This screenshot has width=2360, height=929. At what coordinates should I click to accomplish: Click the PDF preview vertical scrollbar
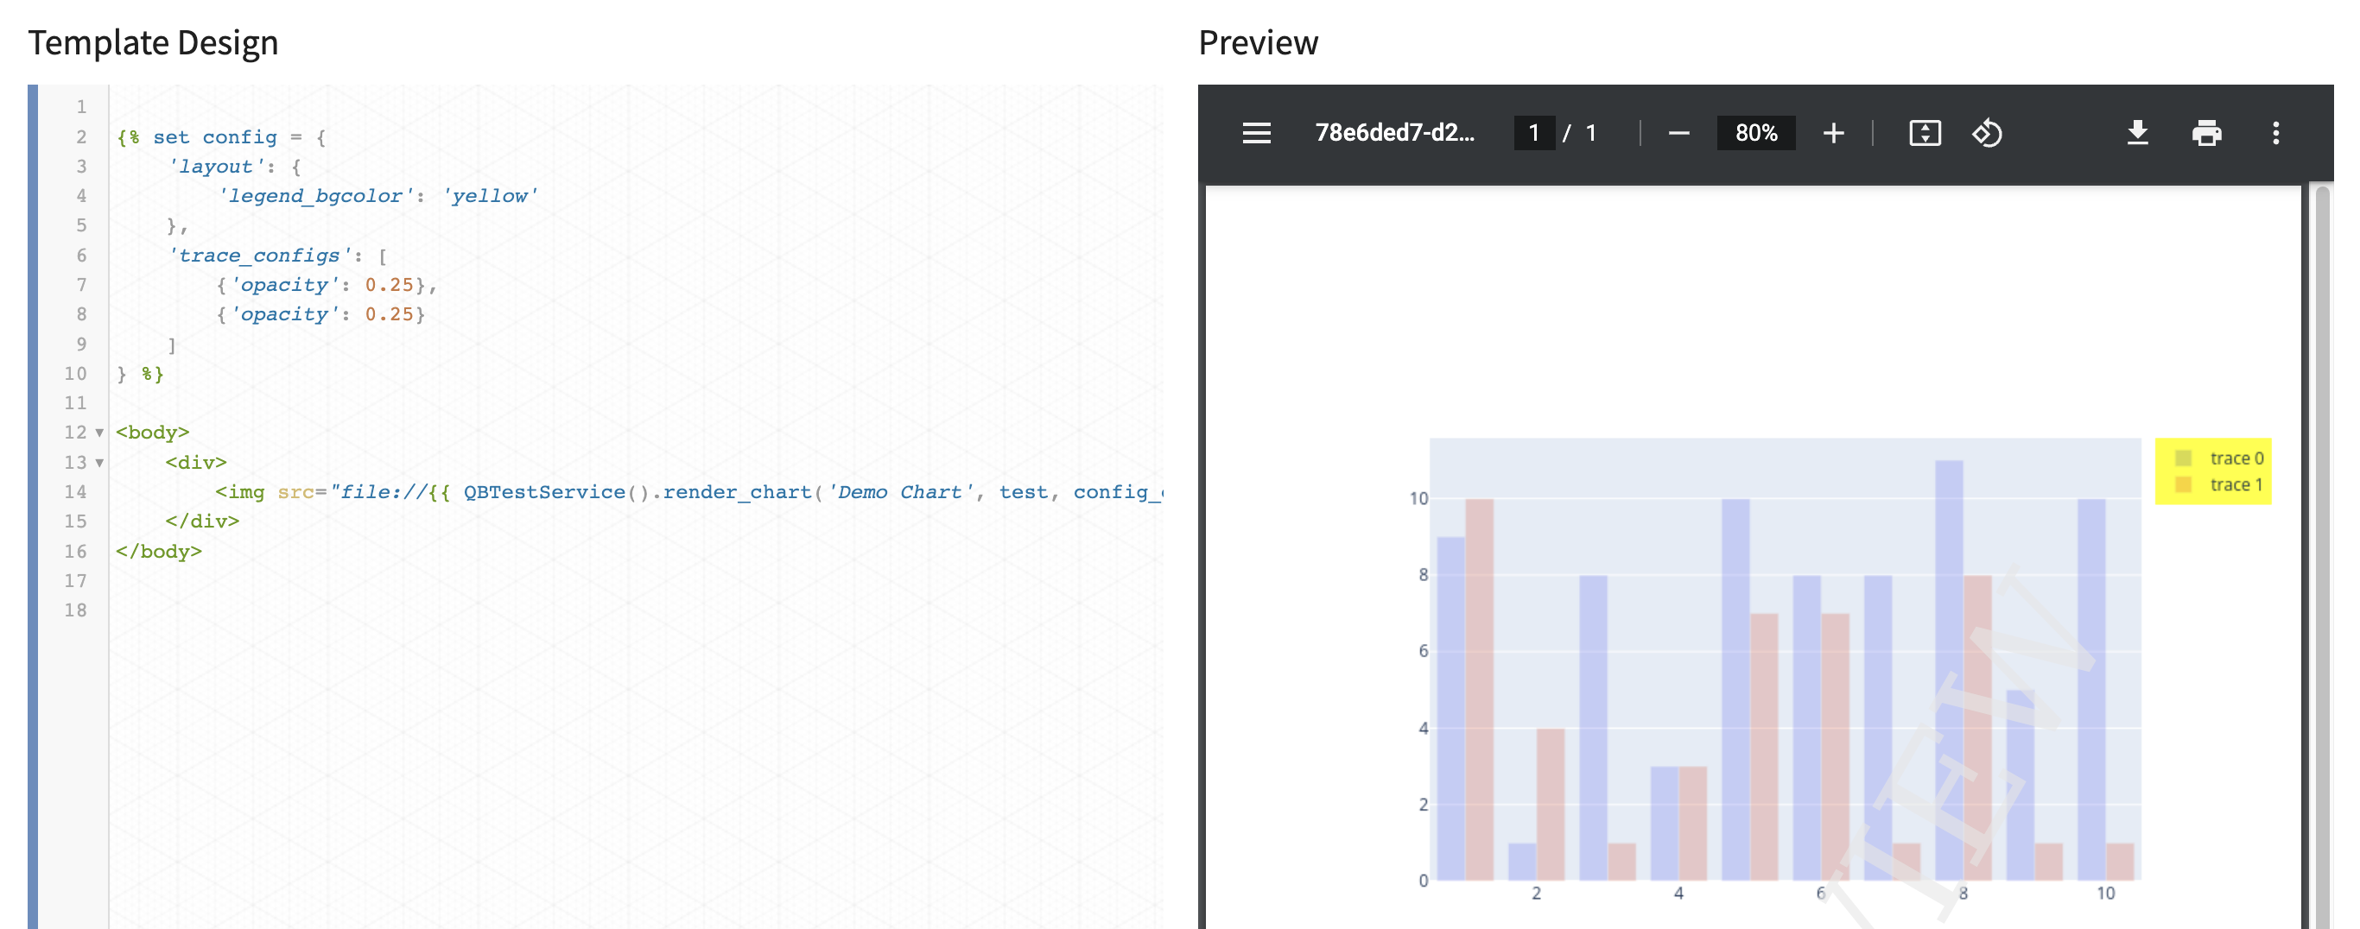2321,549
